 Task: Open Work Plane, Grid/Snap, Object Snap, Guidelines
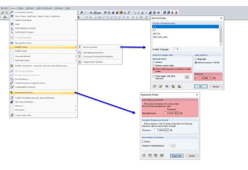43,16
